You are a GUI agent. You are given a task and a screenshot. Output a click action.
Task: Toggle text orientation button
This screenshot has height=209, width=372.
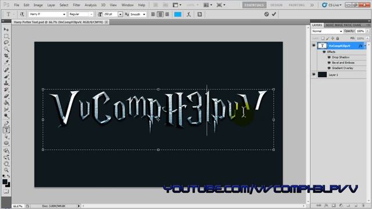click(22, 15)
